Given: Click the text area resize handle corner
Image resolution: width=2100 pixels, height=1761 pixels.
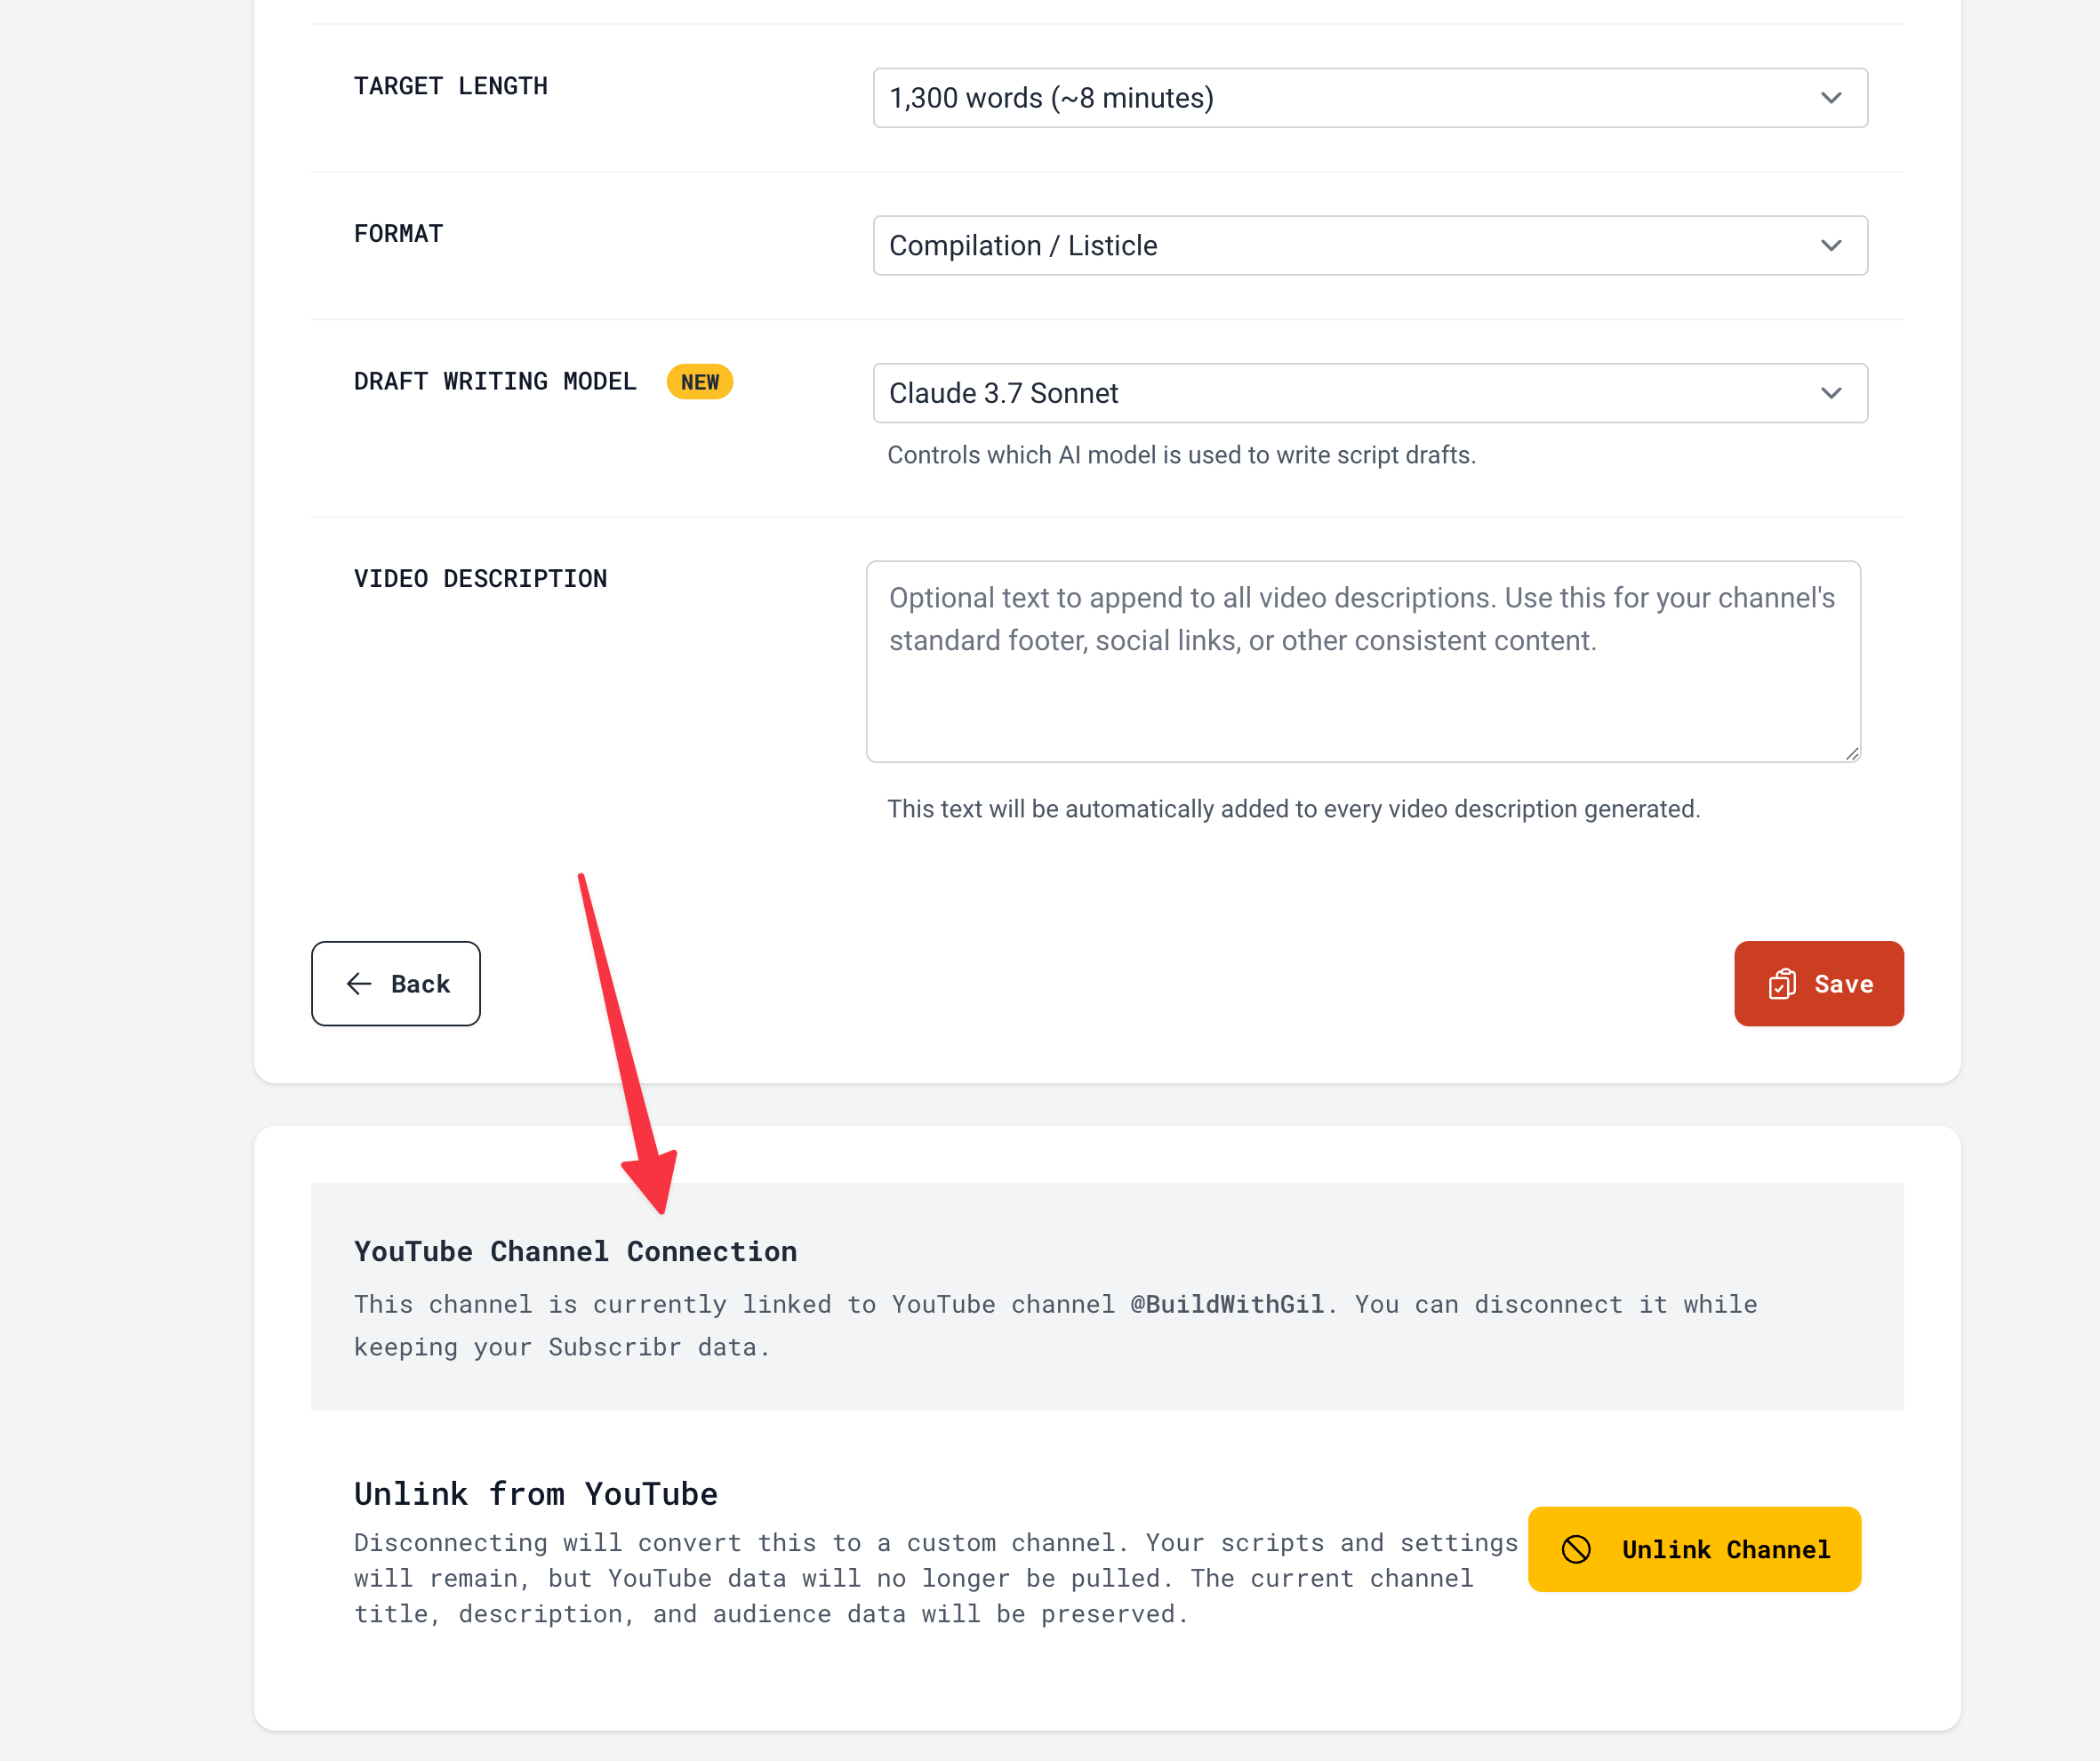Looking at the screenshot, I should coord(1852,753).
